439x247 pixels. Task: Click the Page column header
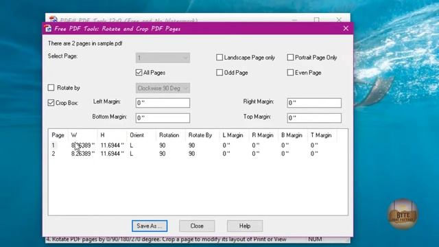(58, 135)
